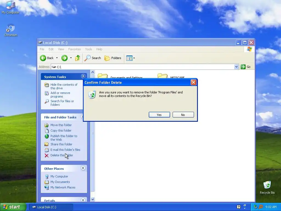
Task: Click the Move this folder icon
Action: 47,125
